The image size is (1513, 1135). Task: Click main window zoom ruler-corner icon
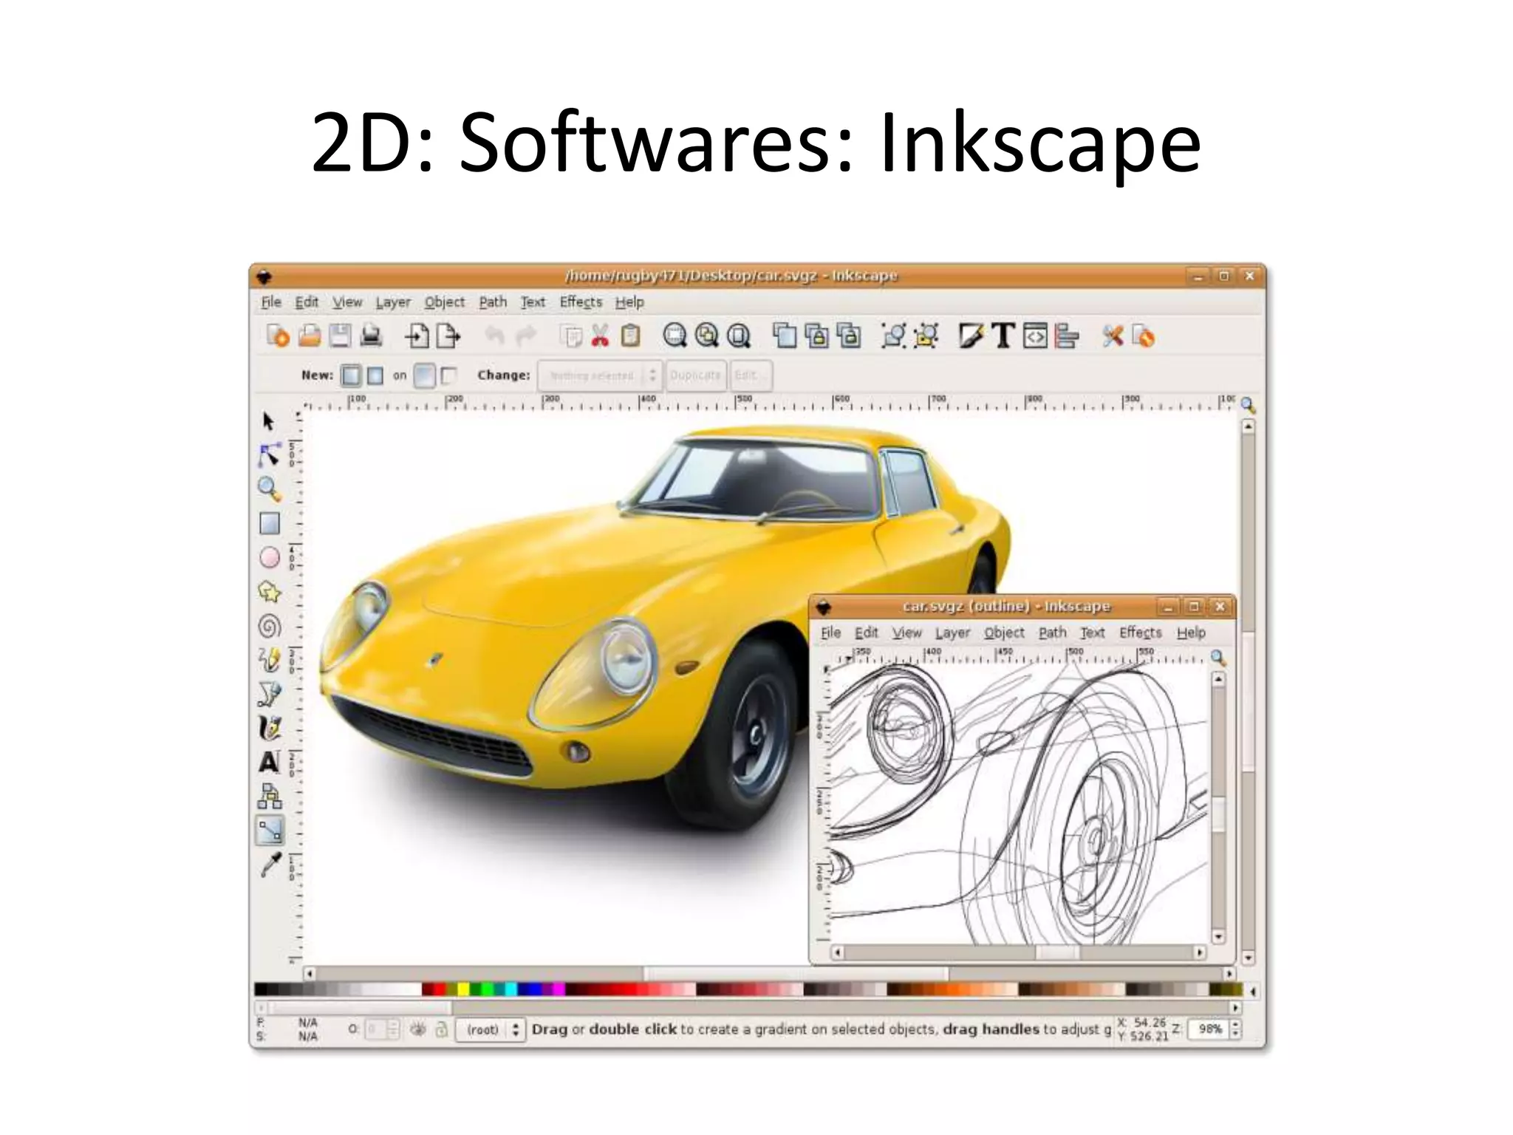(1248, 404)
